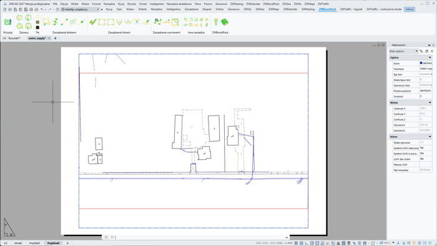The height and width of the screenshot is (246, 437).
Task: Click quick select icon in Właściwości panel
Action: [x=432, y=51]
